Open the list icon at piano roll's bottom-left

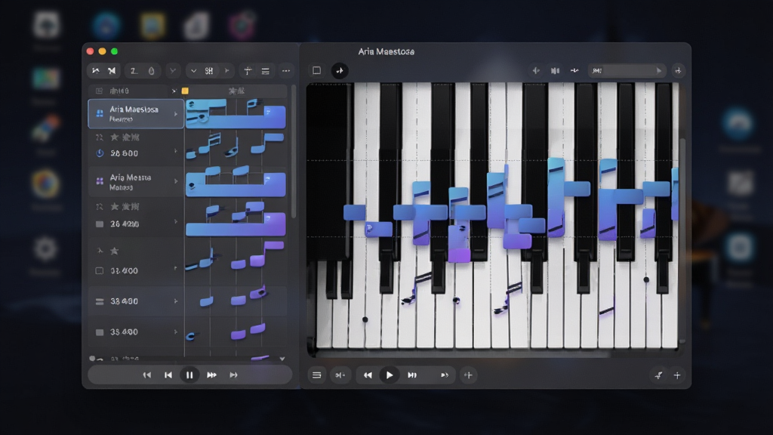pos(316,375)
